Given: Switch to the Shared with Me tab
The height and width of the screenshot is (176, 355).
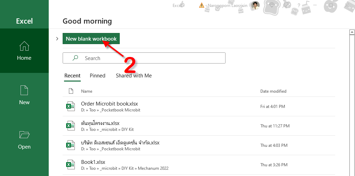Looking at the screenshot, I should point(134,75).
